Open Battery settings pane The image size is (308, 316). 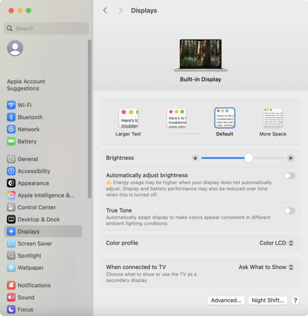coord(43,141)
